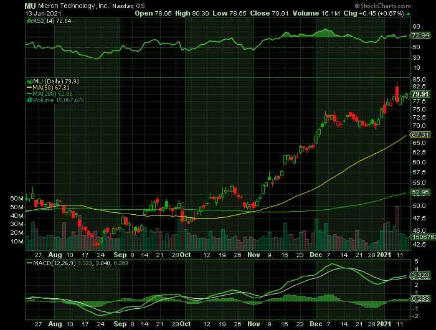Image resolution: width=436 pixels, height=330 pixels.
Task: Click Dec on the price chart date axis
Action: point(316,255)
